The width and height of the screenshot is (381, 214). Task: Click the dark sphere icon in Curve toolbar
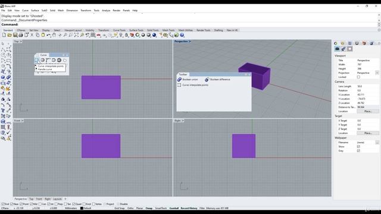coord(59,60)
